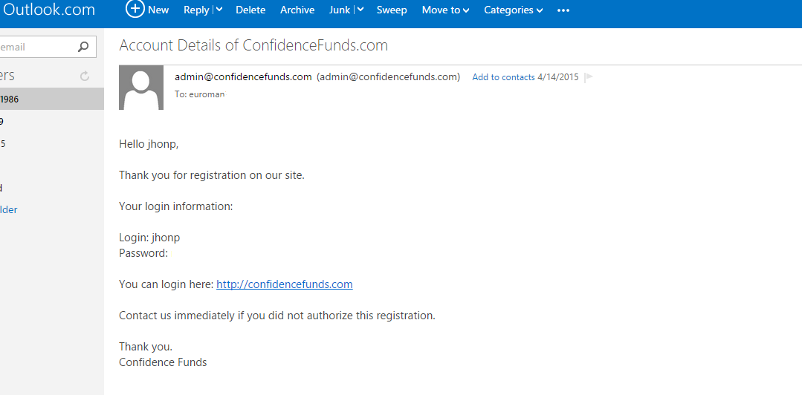Screen dimensions: 802x395
Task: Archive this message
Action: tap(297, 10)
